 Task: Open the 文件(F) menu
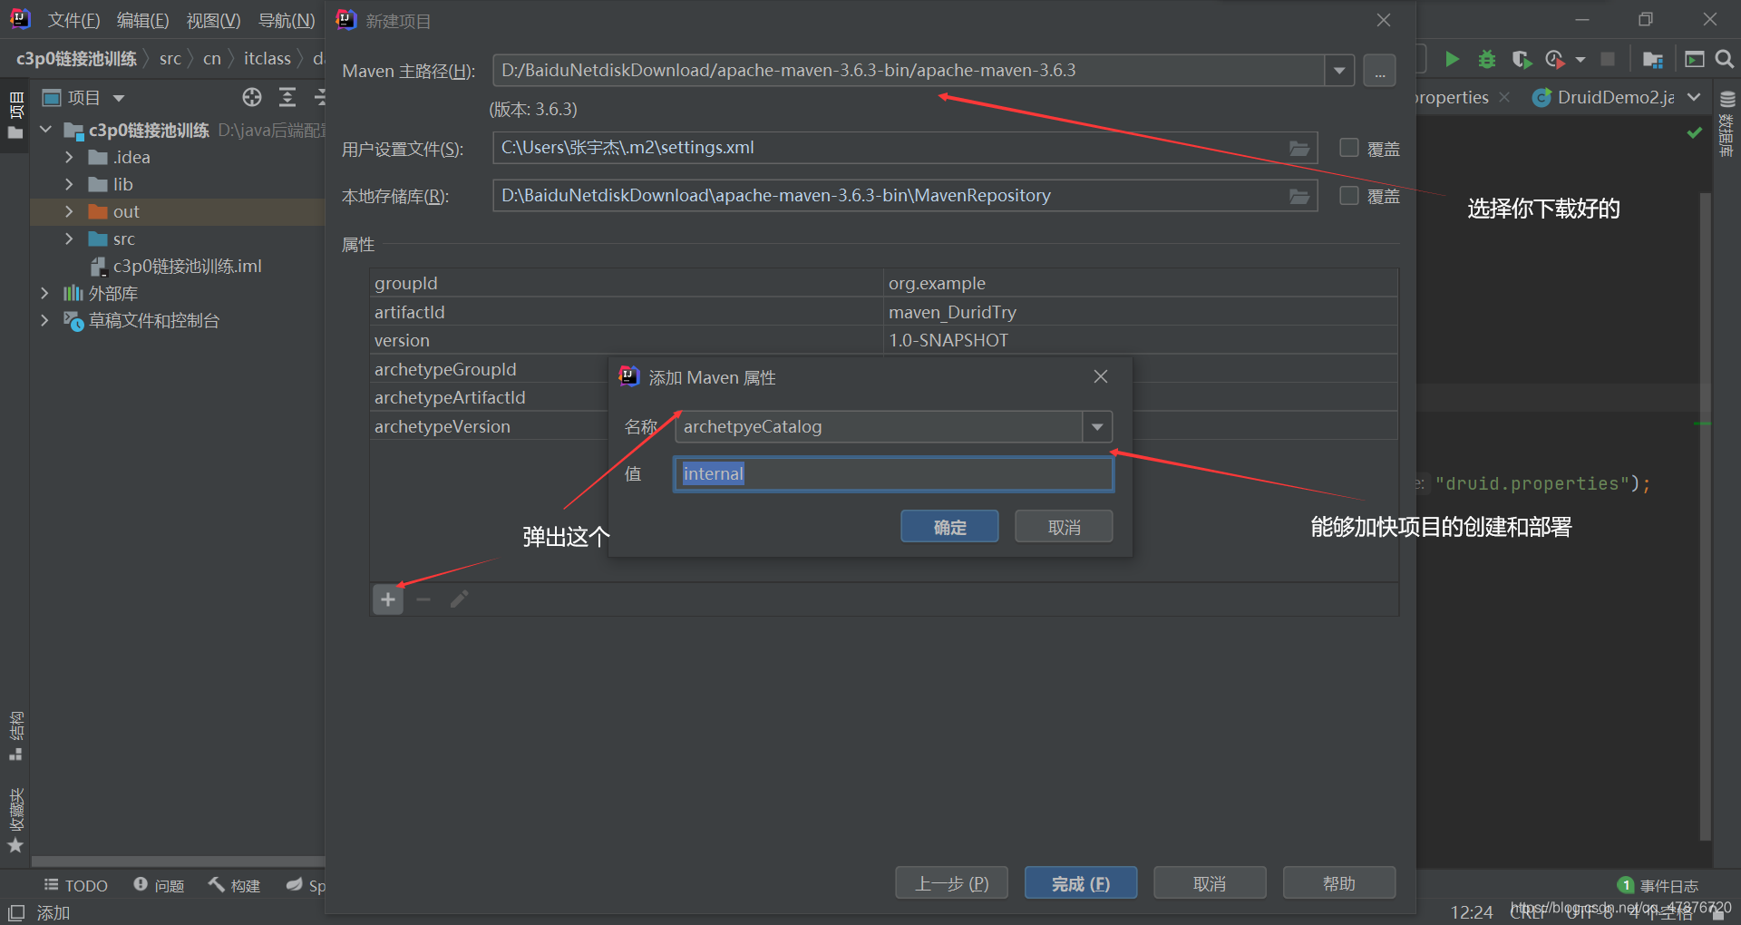tap(73, 20)
